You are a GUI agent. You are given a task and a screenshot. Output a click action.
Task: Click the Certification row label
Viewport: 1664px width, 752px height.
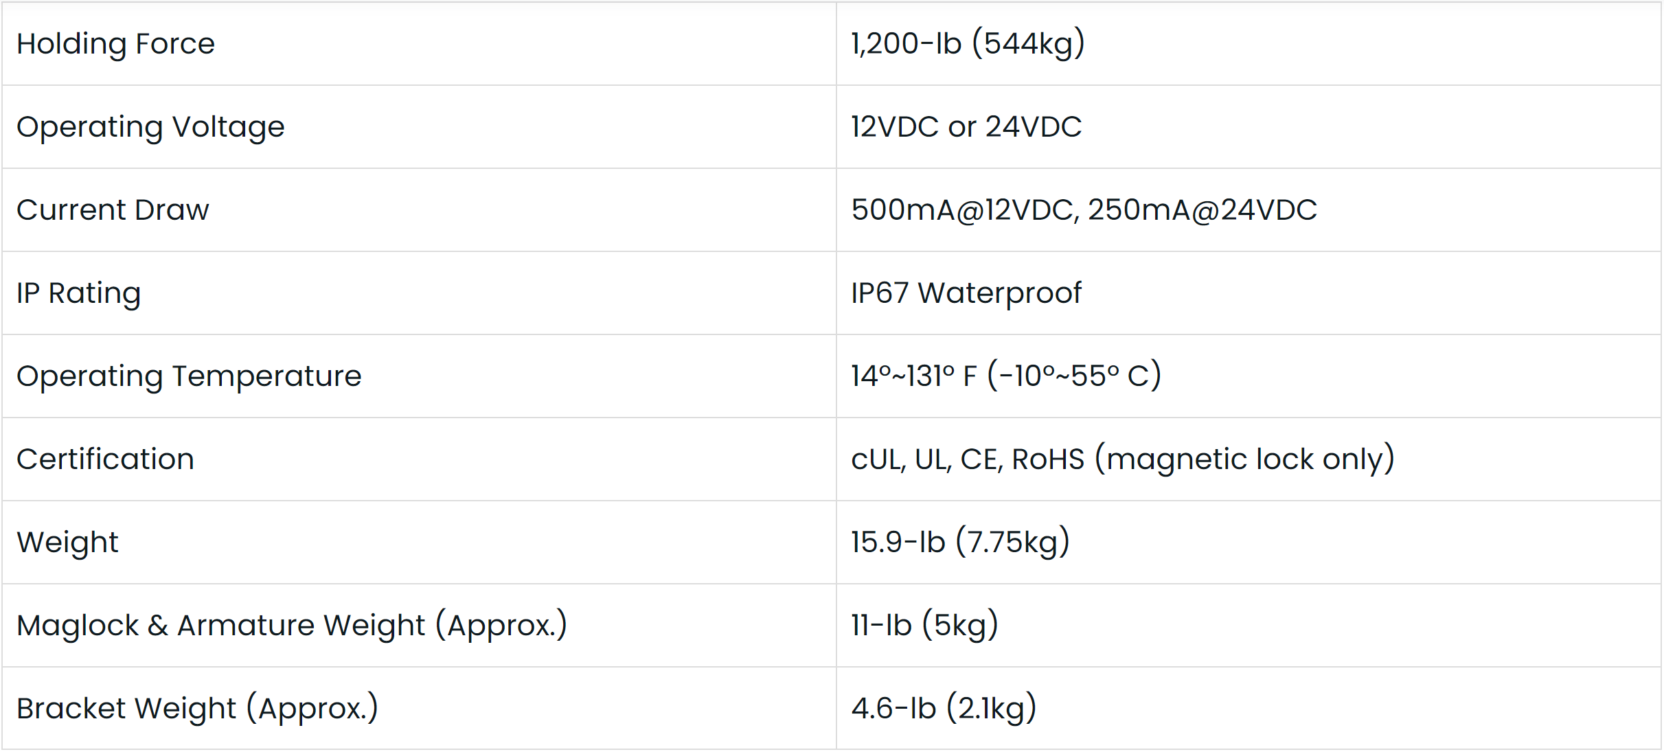coord(105,459)
